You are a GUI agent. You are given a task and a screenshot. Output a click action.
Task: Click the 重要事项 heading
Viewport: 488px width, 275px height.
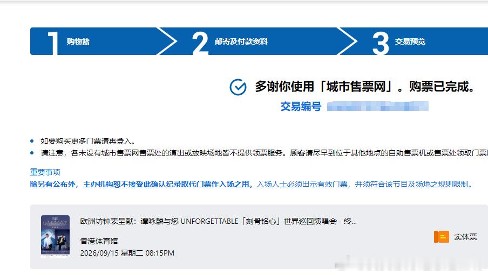click(45, 172)
